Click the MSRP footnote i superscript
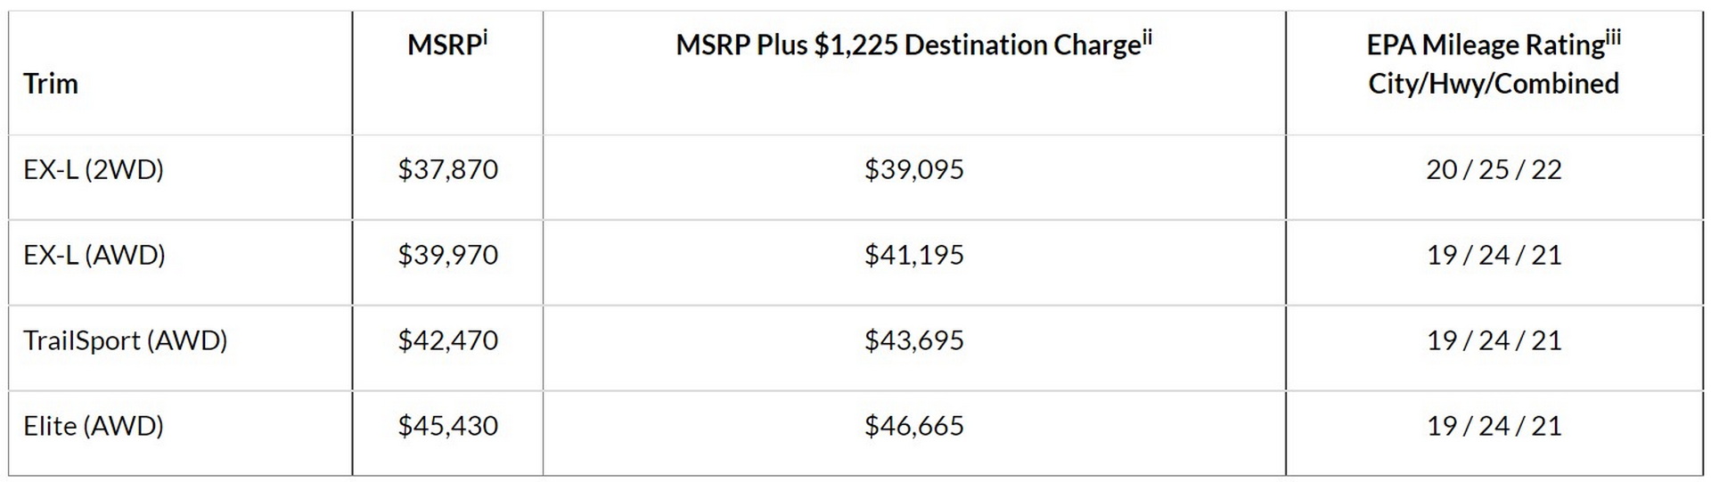The height and width of the screenshot is (482, 1711). click(486, 38)
